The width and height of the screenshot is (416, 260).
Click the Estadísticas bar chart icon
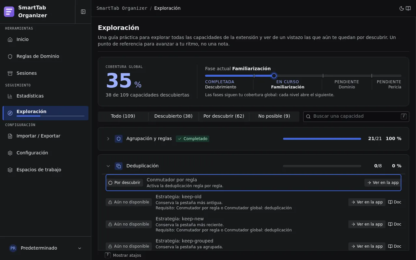coord(10,96)
